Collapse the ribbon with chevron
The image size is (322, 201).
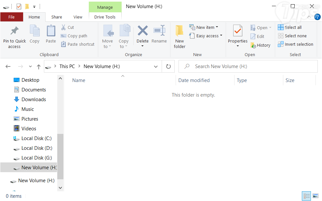point(309,17)
